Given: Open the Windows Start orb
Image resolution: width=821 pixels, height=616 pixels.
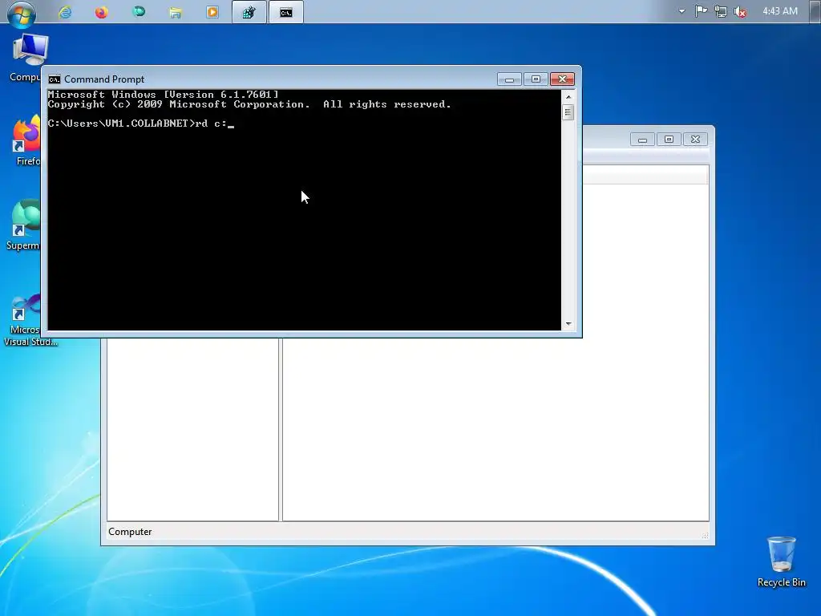Looking at the screenshot, I should 22,13.
